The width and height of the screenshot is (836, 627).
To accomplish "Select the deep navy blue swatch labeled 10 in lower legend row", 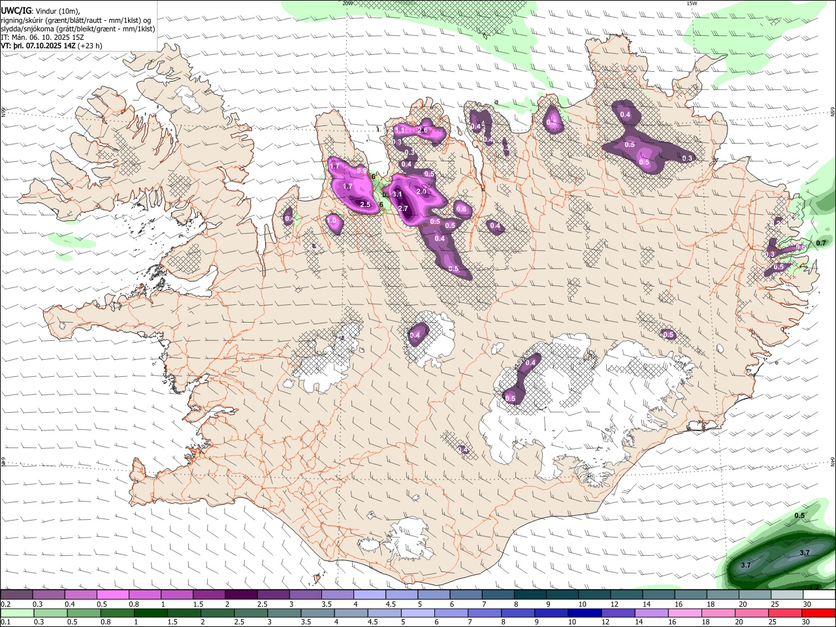I will 585,613.
